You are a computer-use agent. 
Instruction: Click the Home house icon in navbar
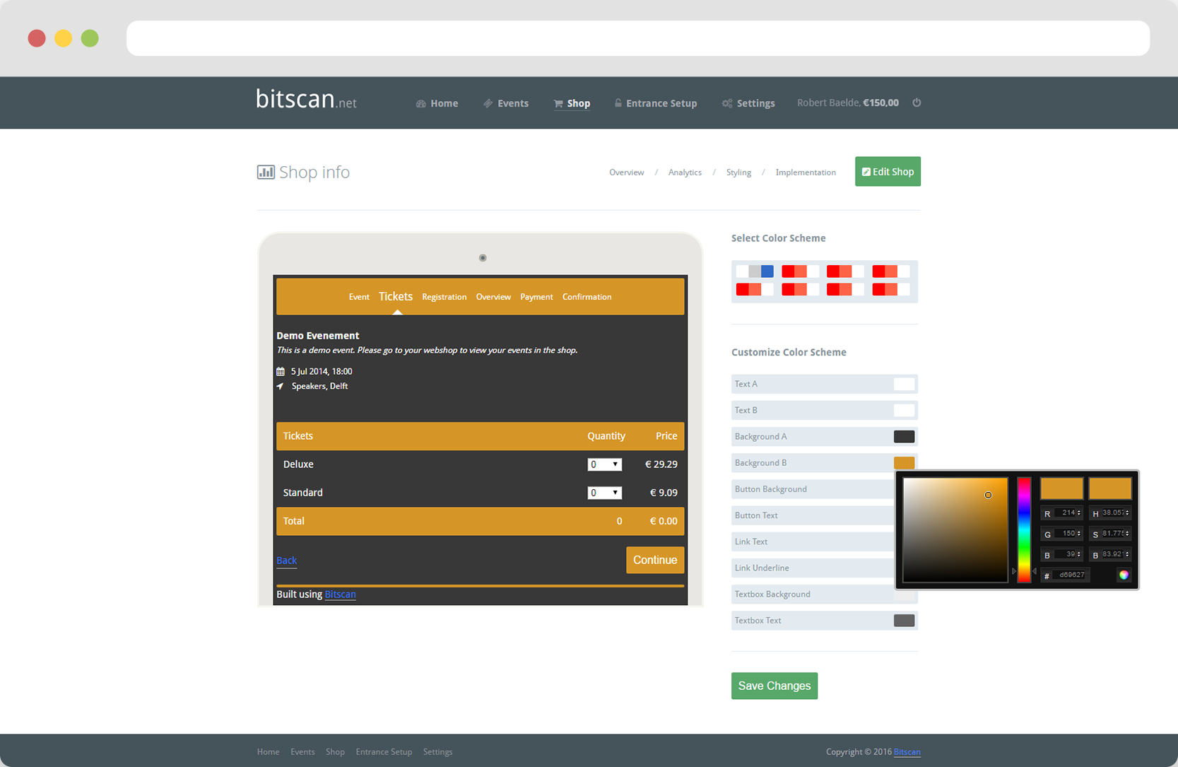420,103
